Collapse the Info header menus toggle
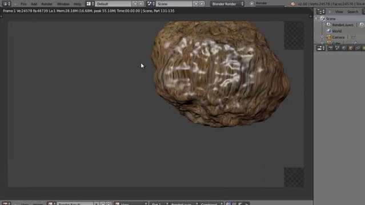This screenshot has height=205, width=365. [x=15, y=4]
